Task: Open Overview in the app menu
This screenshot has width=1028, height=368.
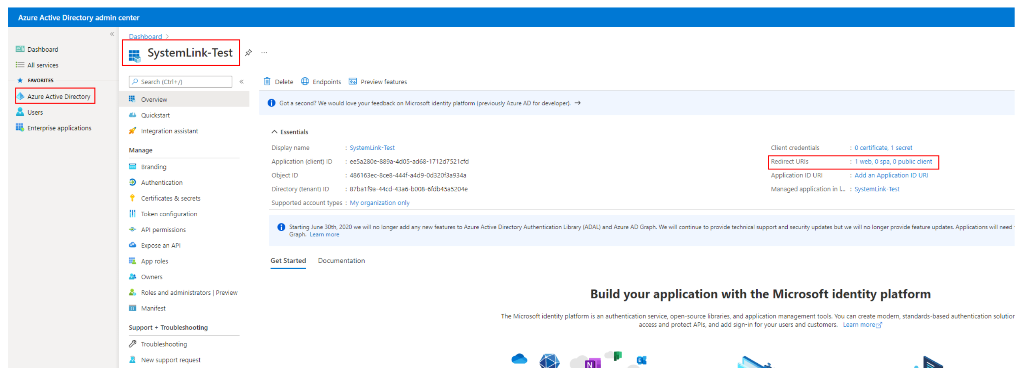Action: click(185, 99)
